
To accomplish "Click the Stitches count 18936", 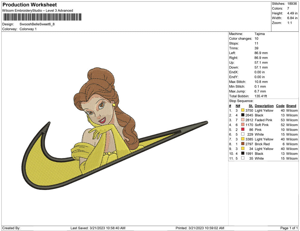I will coord(292,4).
